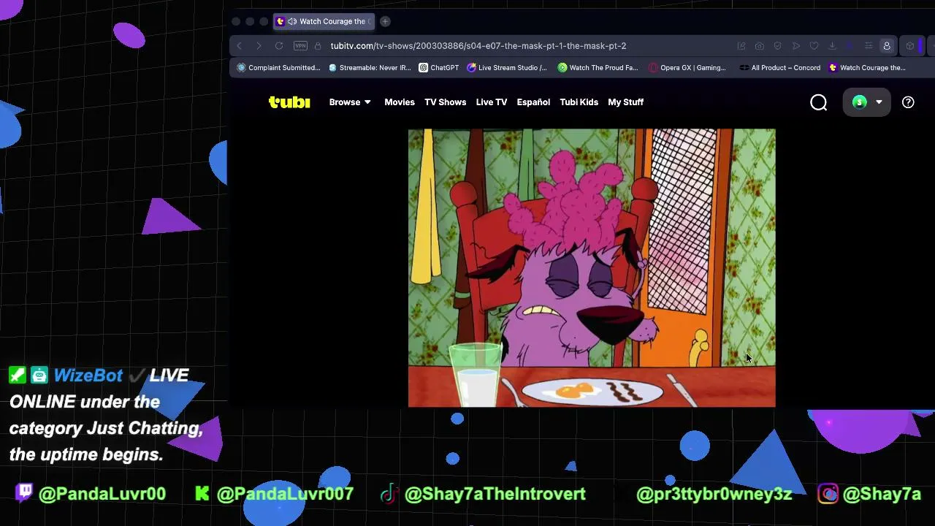Open the Tubi Kids section
Image resolution: width=935 pixels, height=526 pixels.
click(x=579, y=102)
